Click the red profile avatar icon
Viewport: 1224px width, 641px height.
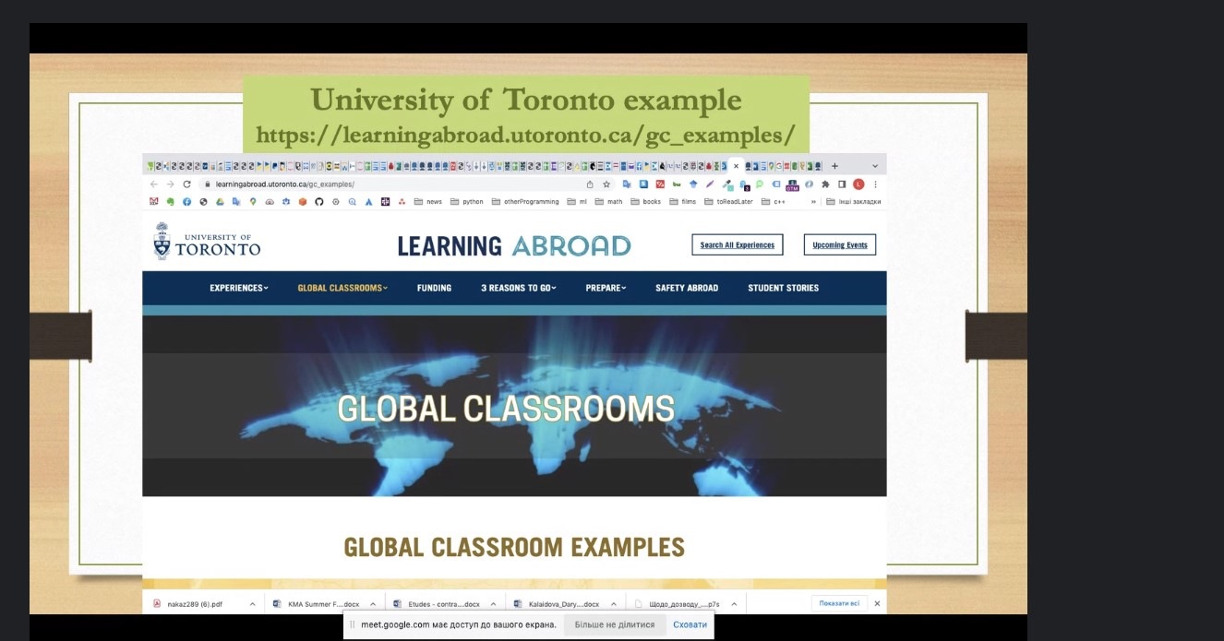[858, 184]
